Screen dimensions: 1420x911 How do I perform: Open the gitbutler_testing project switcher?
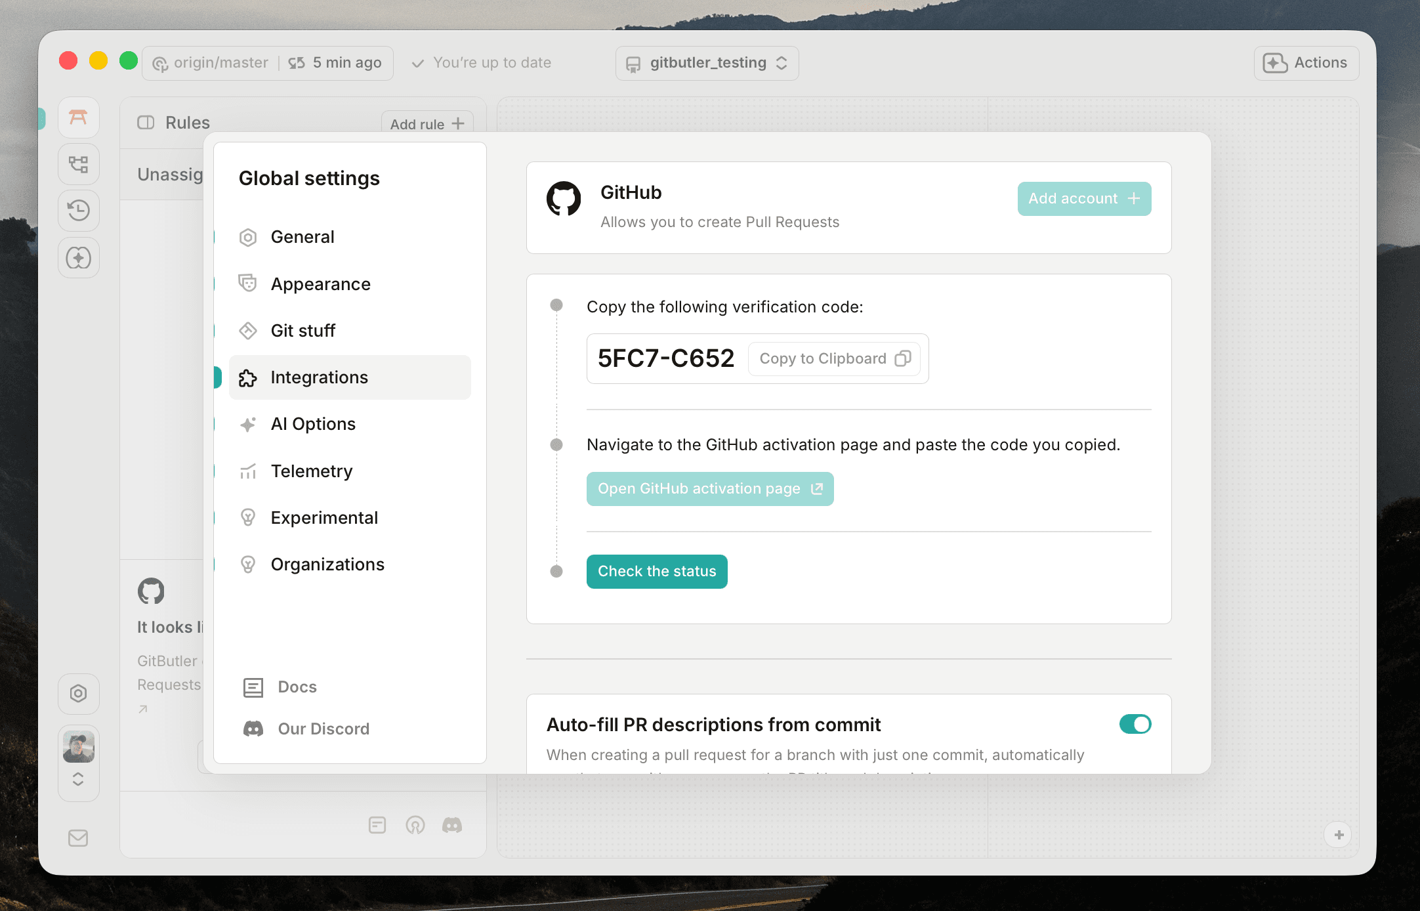click(x=707, y=62)
